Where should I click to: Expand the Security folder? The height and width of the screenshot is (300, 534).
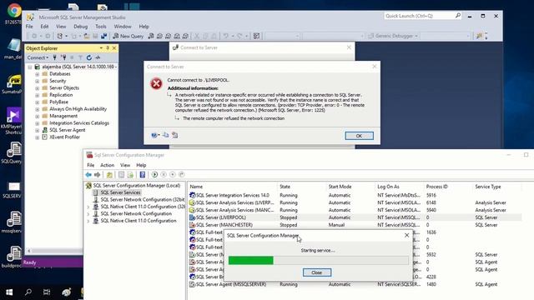coord(37,81)
